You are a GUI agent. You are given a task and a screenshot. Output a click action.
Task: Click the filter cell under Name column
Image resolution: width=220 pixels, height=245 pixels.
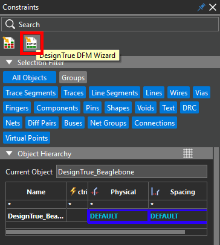coord(36,205)
